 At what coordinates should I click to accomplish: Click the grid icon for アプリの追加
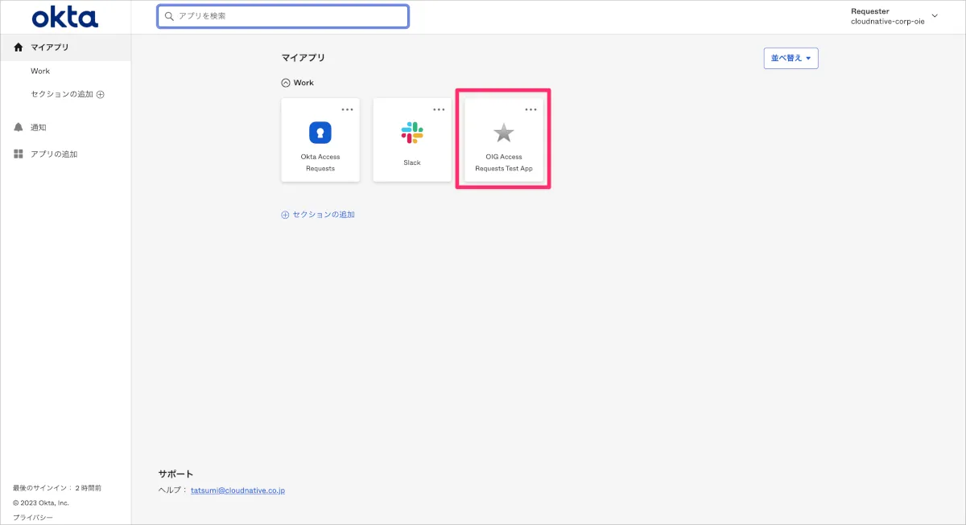coord(19,154)
